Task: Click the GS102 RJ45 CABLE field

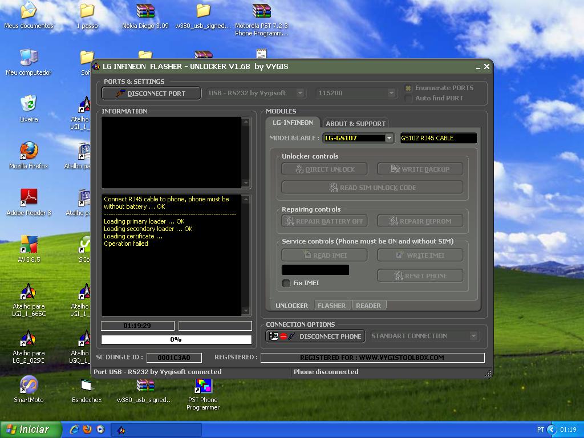Action: tap(438, 138)
